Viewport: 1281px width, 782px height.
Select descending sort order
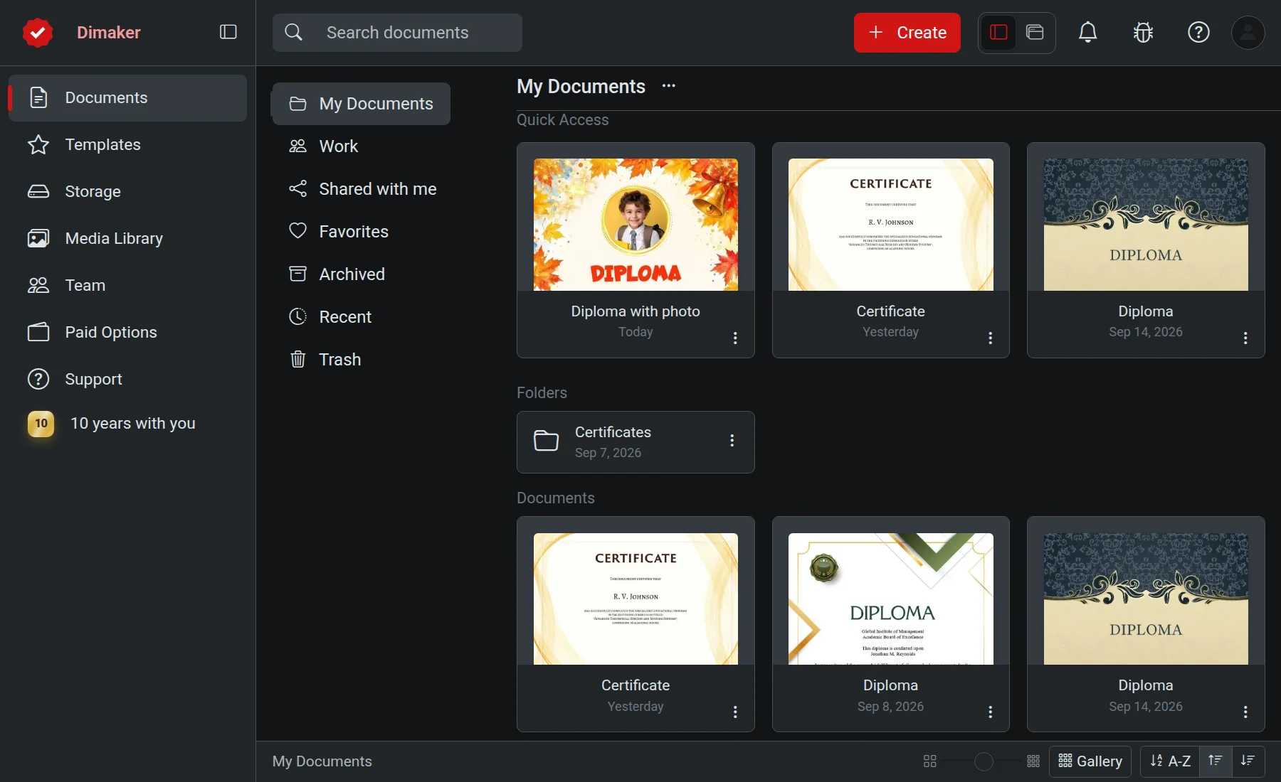coord(1248,761)
